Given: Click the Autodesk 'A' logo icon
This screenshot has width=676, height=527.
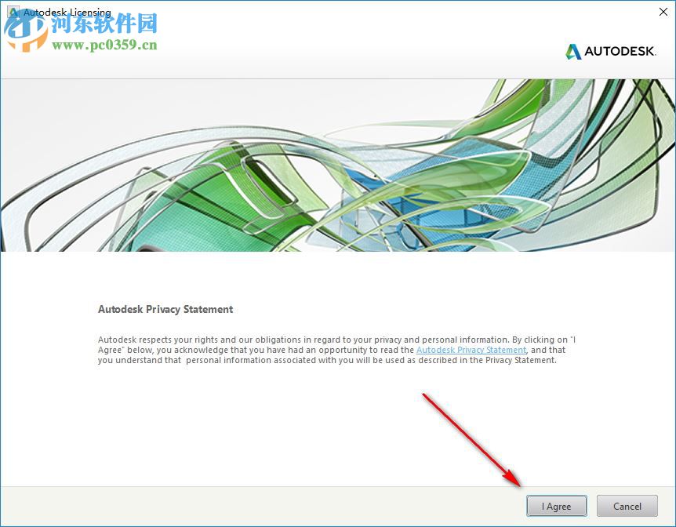Looking at the screenshot, I should click(x=573, y=52).
